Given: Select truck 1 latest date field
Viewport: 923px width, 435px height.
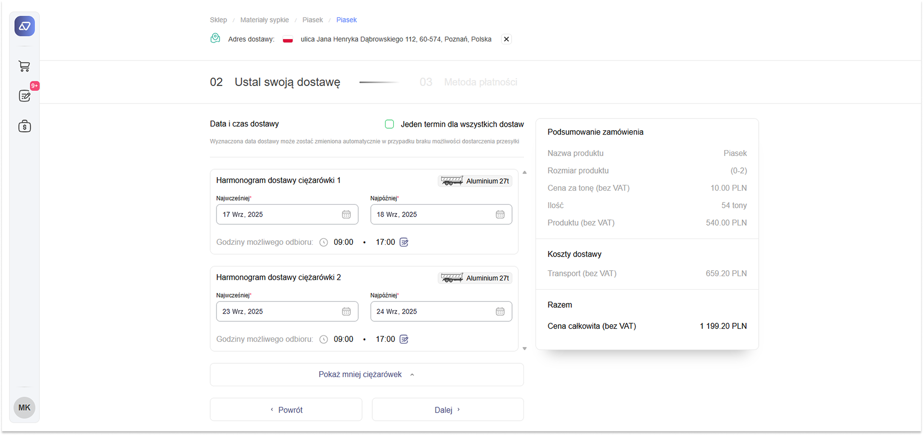Looking at the screenshot, I should [430, 215].
